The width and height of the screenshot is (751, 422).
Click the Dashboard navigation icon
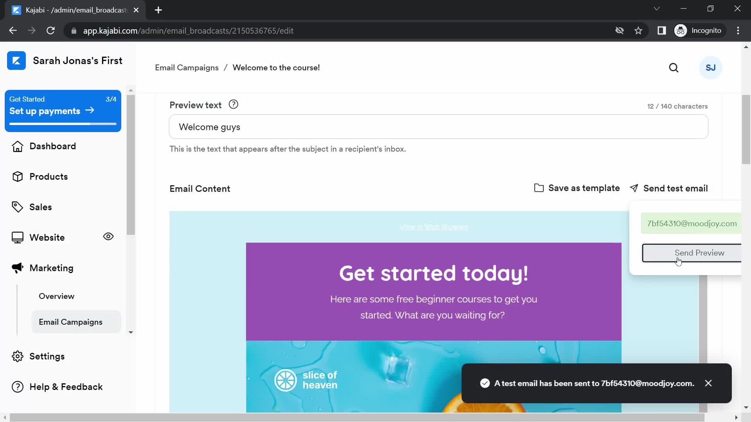18,146
